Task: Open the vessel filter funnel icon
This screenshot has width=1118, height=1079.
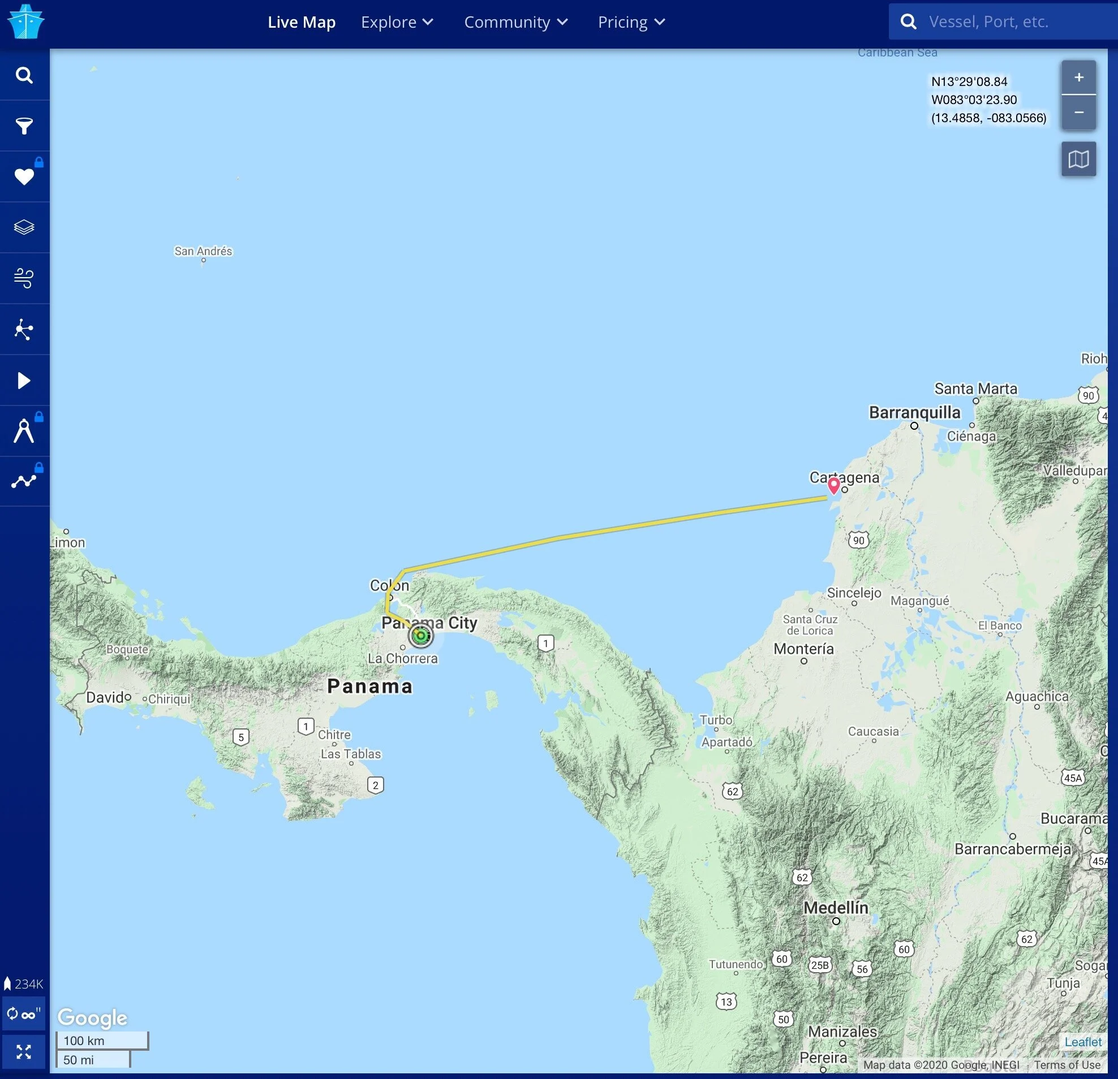Action: coord(24,126)
